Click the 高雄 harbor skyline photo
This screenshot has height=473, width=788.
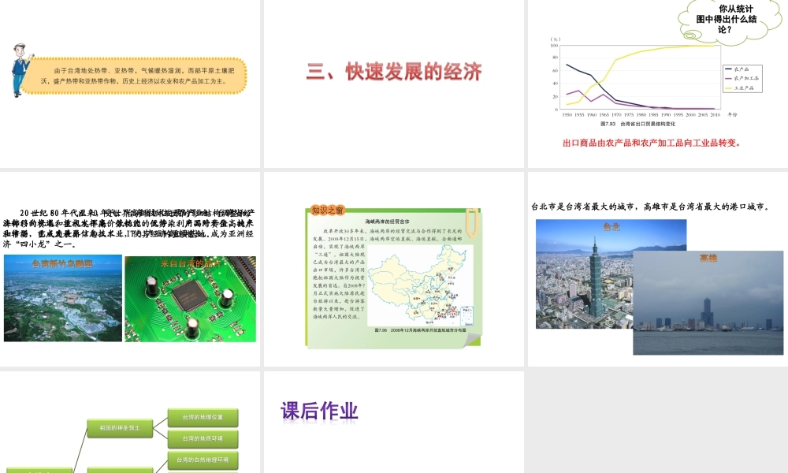pos(708,303)
